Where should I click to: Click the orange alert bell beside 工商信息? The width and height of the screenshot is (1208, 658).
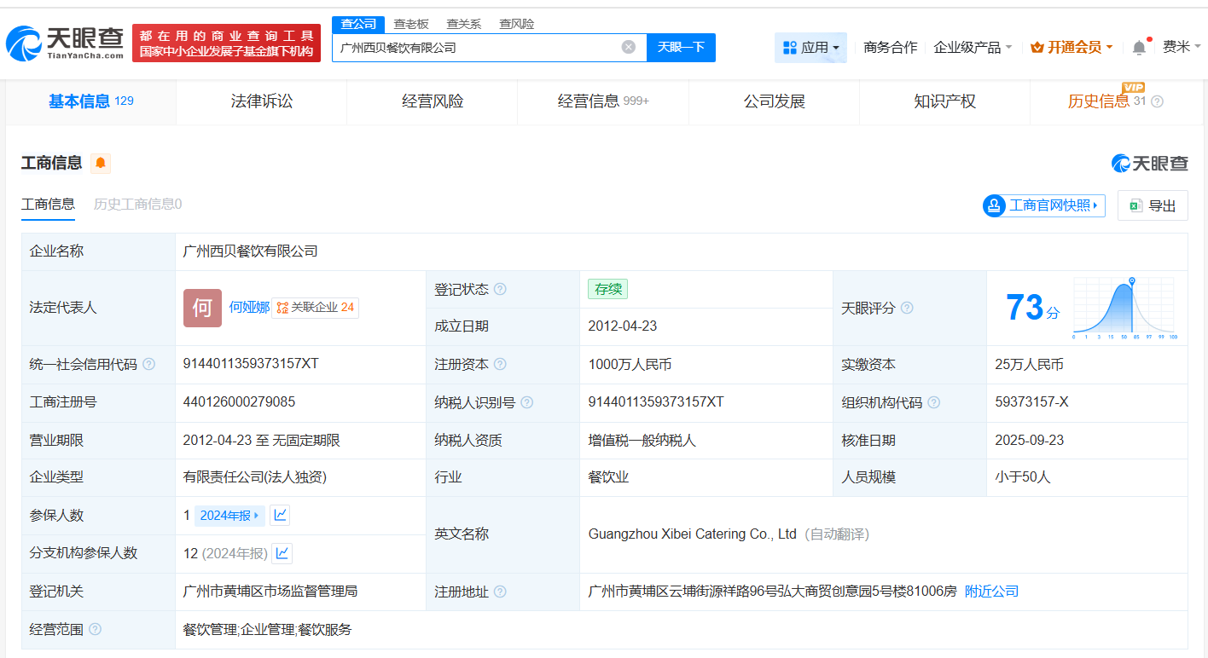pos(101,163)
